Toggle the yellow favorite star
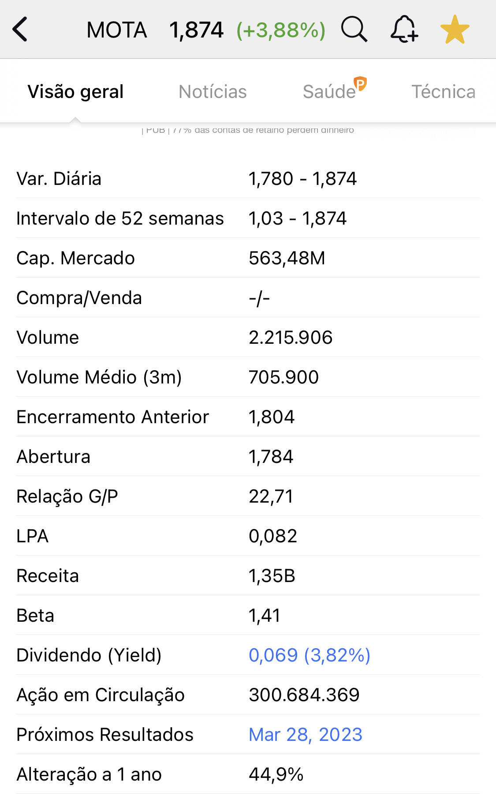 tap(455, 30)
